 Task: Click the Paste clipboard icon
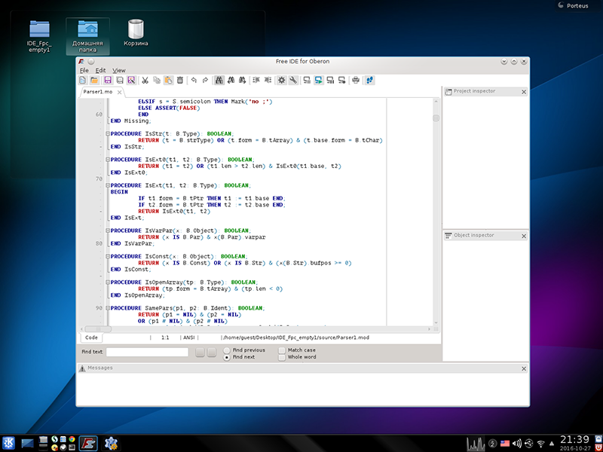coord(169,80)
